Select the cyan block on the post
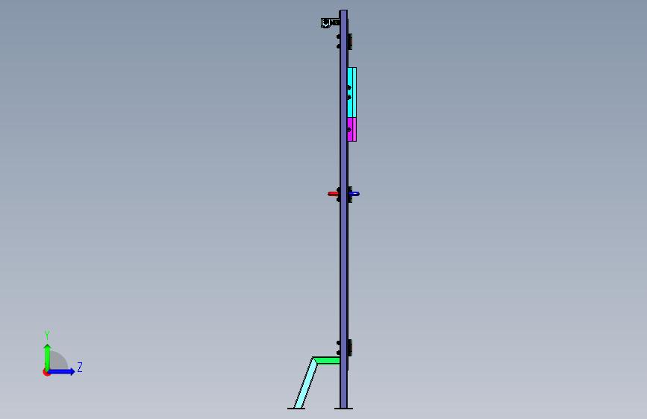This screenshot has width=647, height=419. tap(352, 92)
